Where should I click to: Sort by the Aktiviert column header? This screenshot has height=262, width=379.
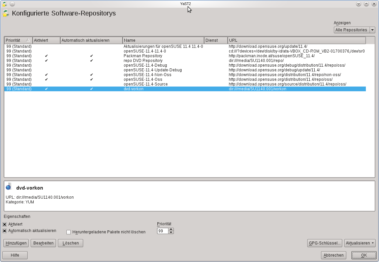pyautogui.click(x=46, y=40)
